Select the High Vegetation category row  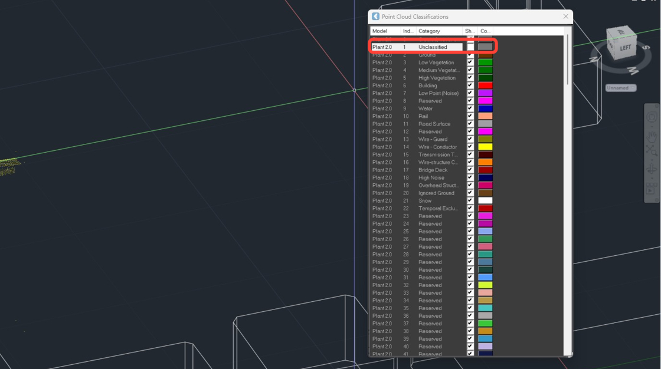pos(437,78)
